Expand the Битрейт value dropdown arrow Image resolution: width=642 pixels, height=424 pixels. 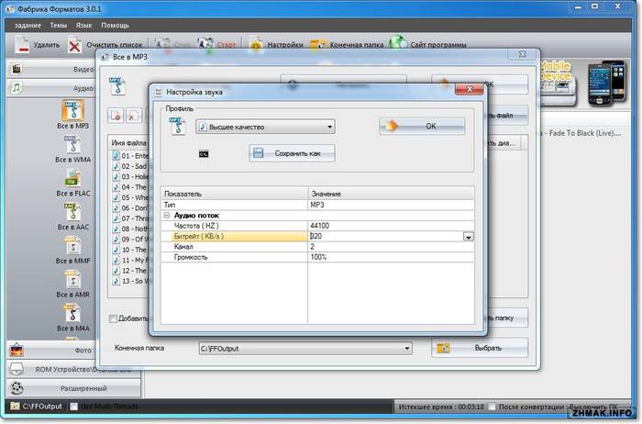(469, 237)
